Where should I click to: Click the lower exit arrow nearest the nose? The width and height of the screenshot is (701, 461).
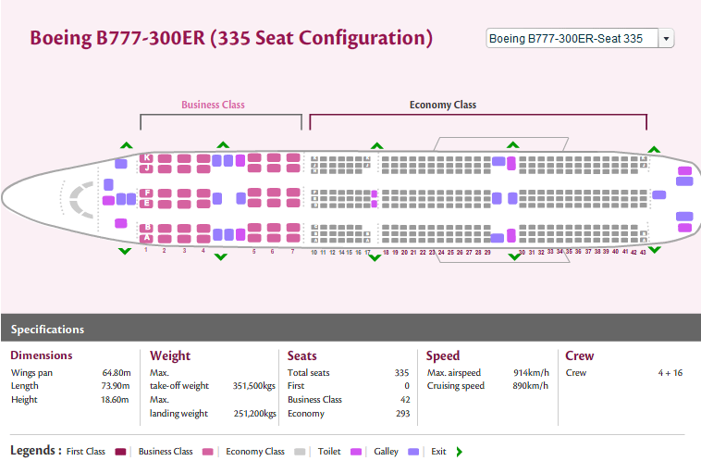pyautogui.click(x=126, y=252)
